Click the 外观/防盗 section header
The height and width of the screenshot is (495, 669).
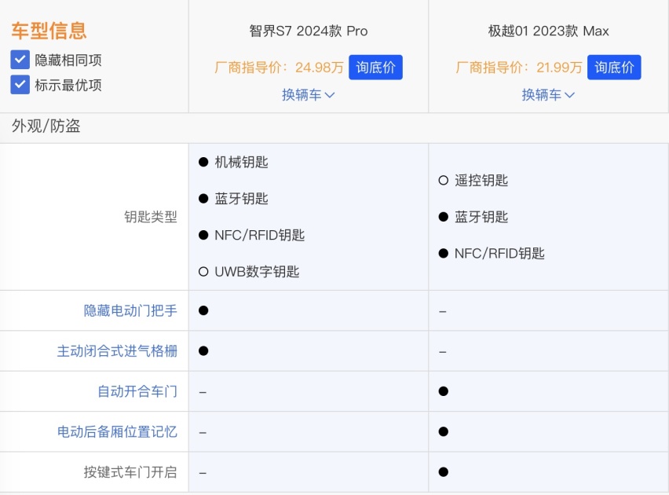(x=46, y=126)
